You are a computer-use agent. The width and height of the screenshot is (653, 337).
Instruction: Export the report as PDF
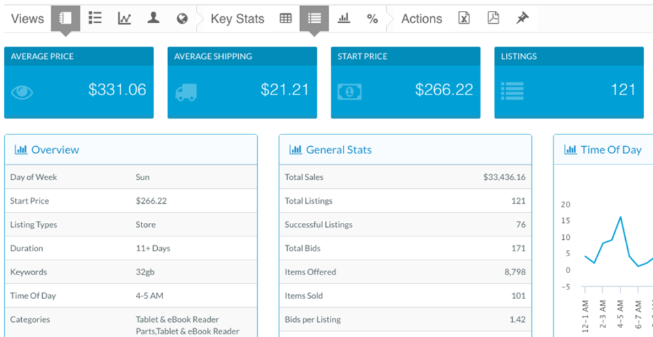[493, 18]
